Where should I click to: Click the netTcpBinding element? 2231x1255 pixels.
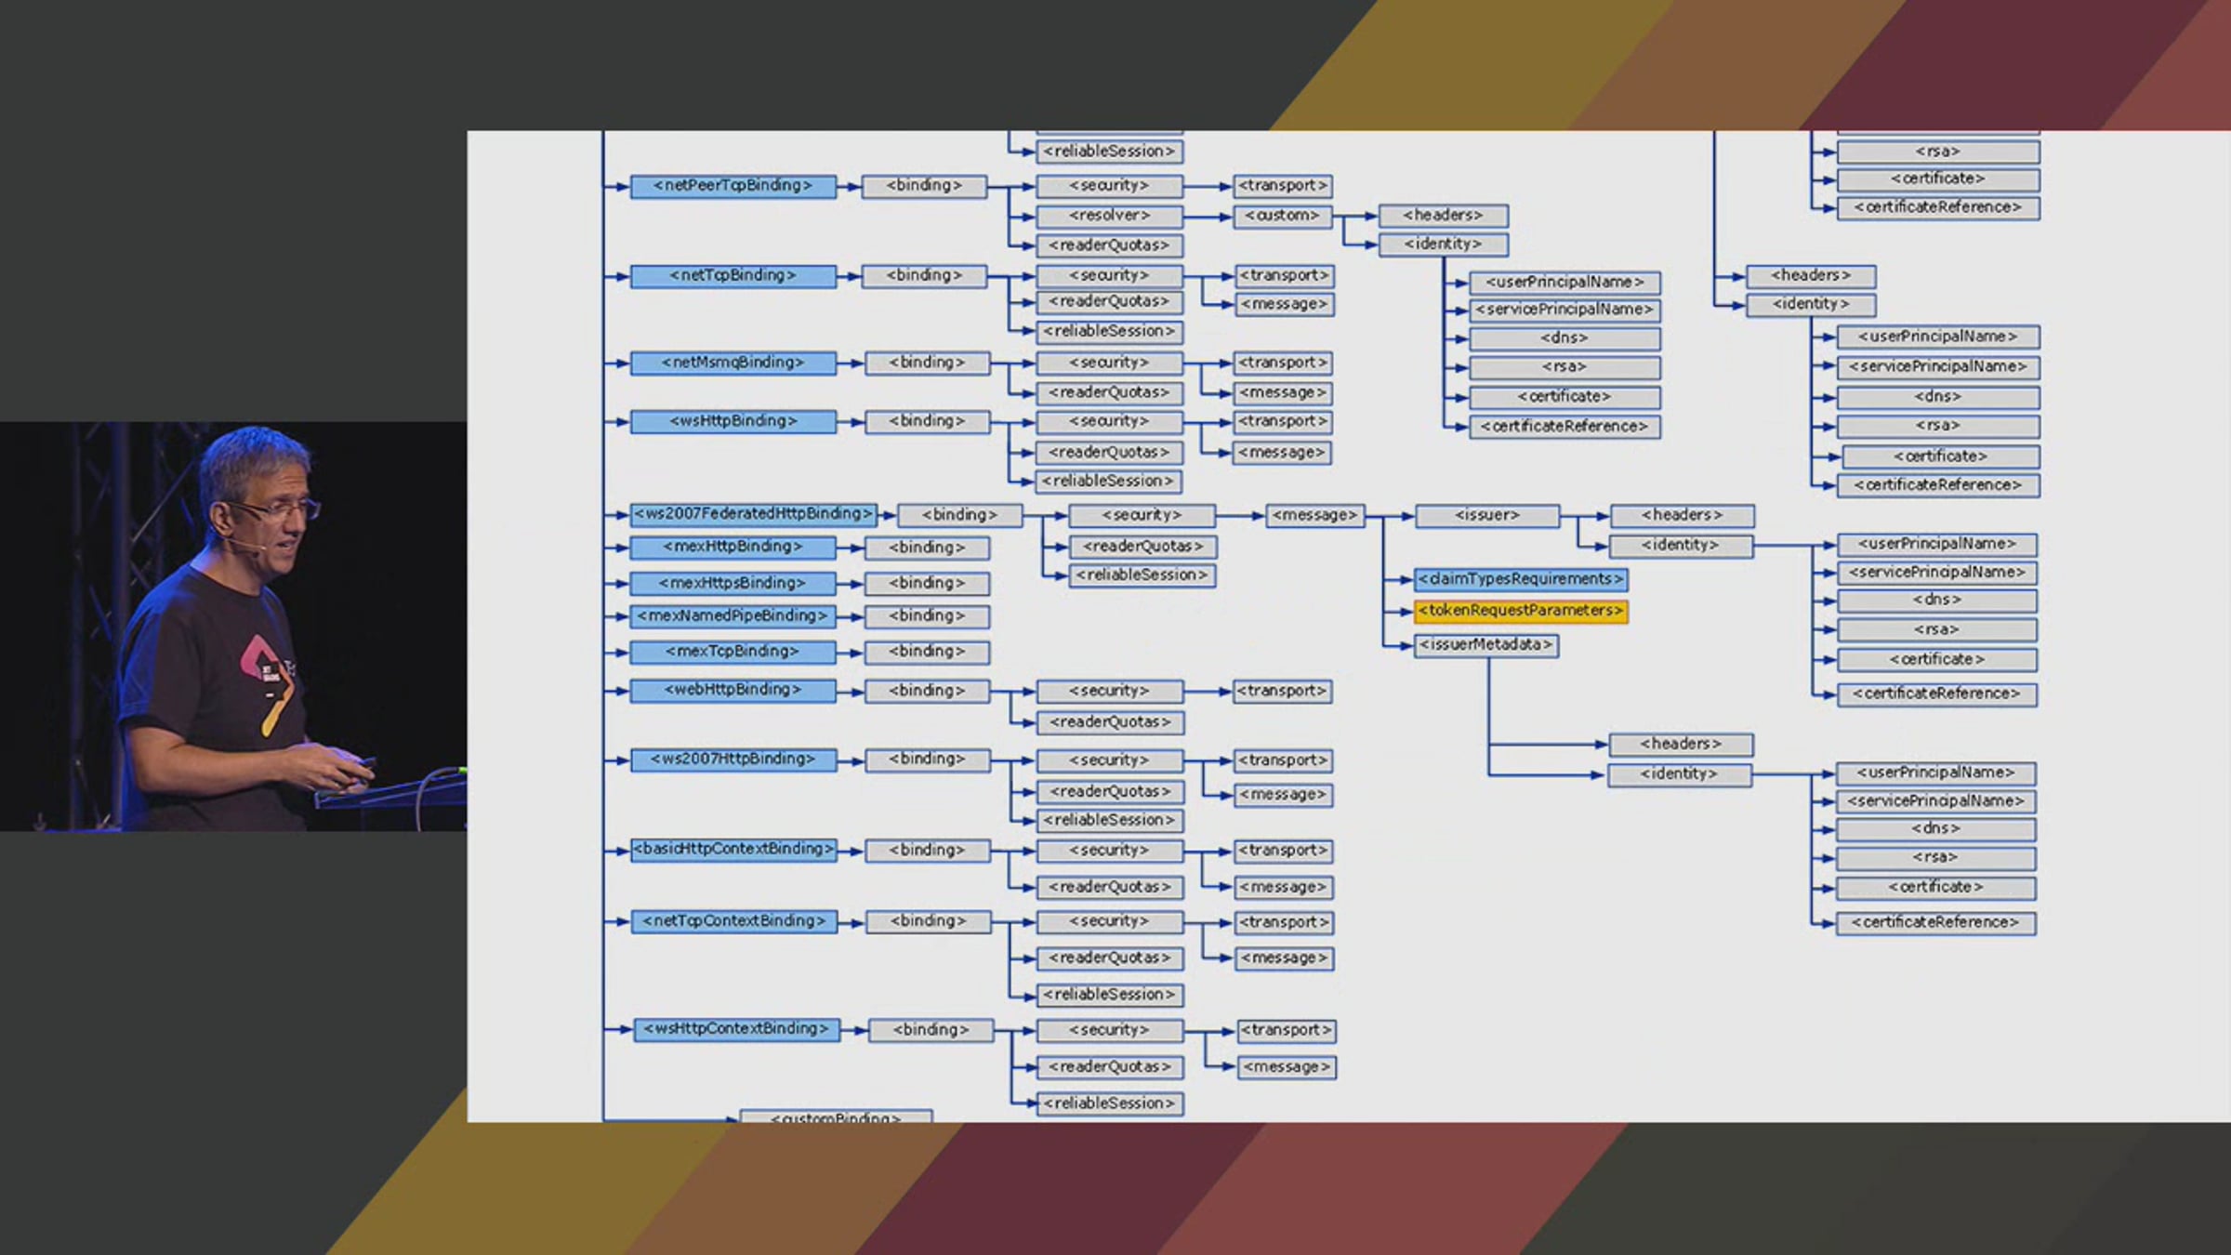(733, 276)
